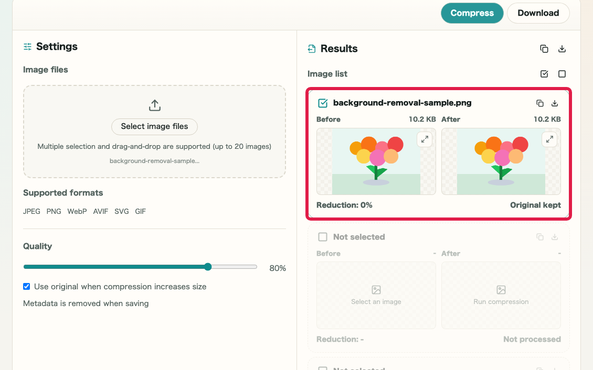Check the first Not selected card checkbox

coord(323,237)
